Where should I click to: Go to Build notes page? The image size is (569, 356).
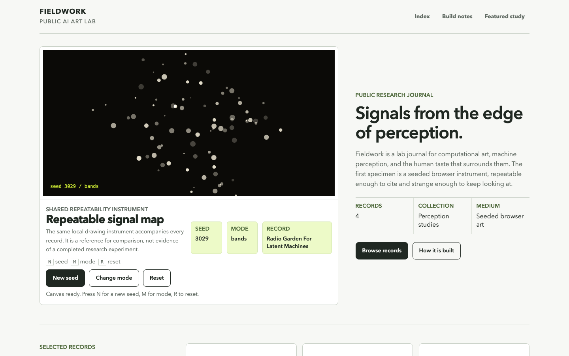pos(457,16)
